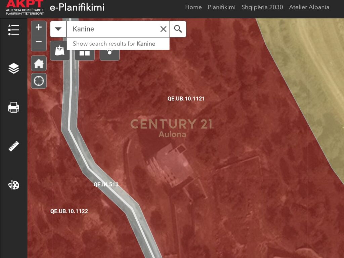Select 'Show search results for Kanine' suggestion

[x=114, y=44]
